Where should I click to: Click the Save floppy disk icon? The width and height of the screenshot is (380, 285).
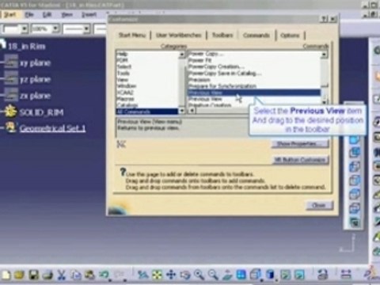(33, 275)
